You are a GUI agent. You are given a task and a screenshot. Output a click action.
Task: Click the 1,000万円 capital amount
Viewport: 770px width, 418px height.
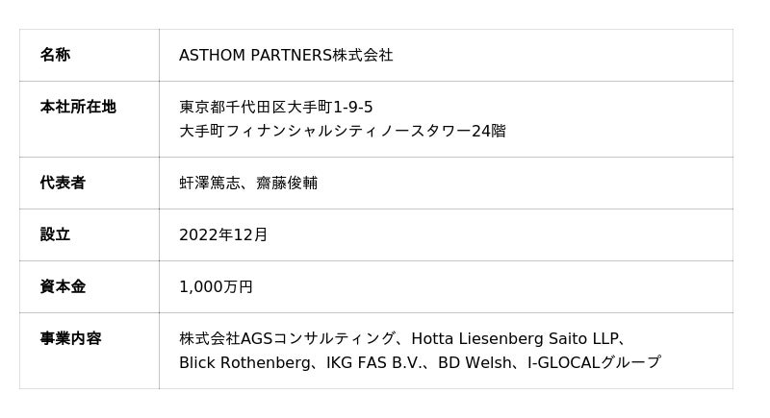click(x=216, y=286)
